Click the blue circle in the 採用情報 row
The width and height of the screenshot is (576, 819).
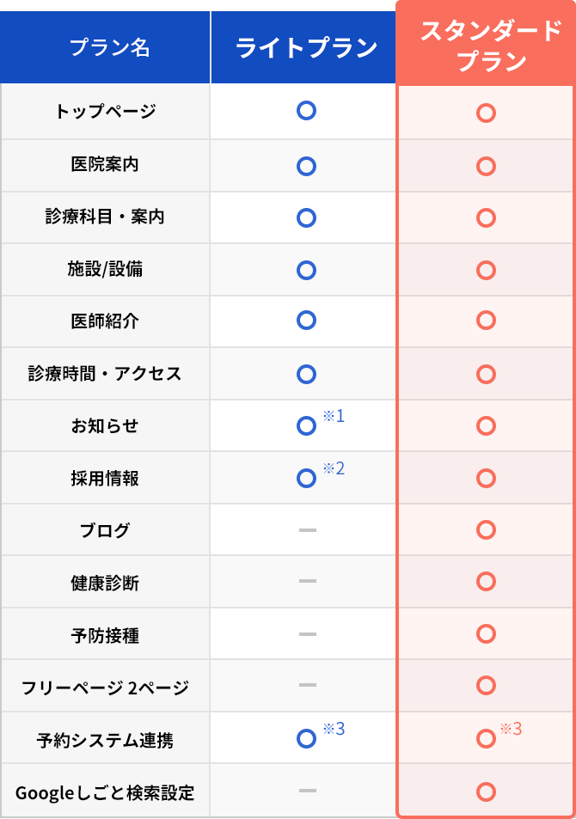pos(306,478)
